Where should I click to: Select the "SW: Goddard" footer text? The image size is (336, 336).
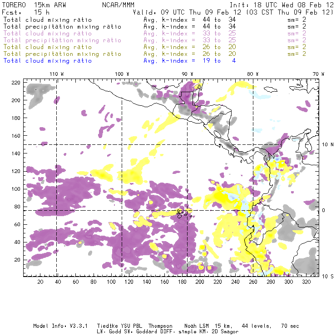pos(142,332)
